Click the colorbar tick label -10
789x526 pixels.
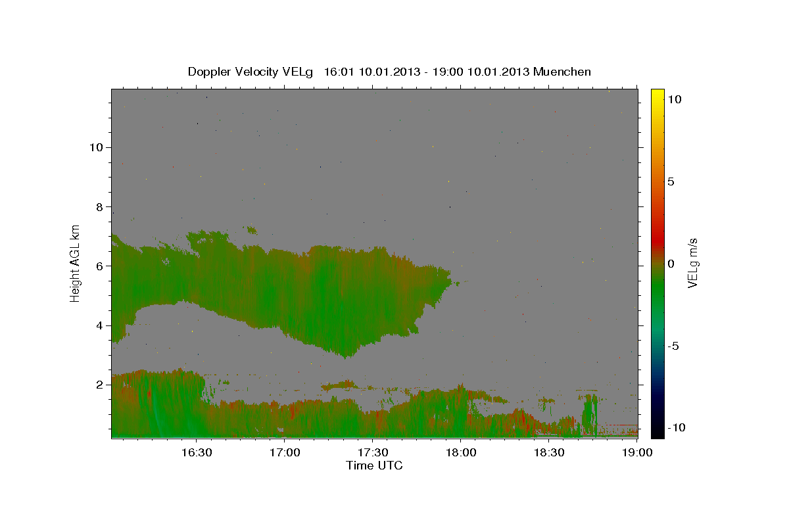point(675,428)
